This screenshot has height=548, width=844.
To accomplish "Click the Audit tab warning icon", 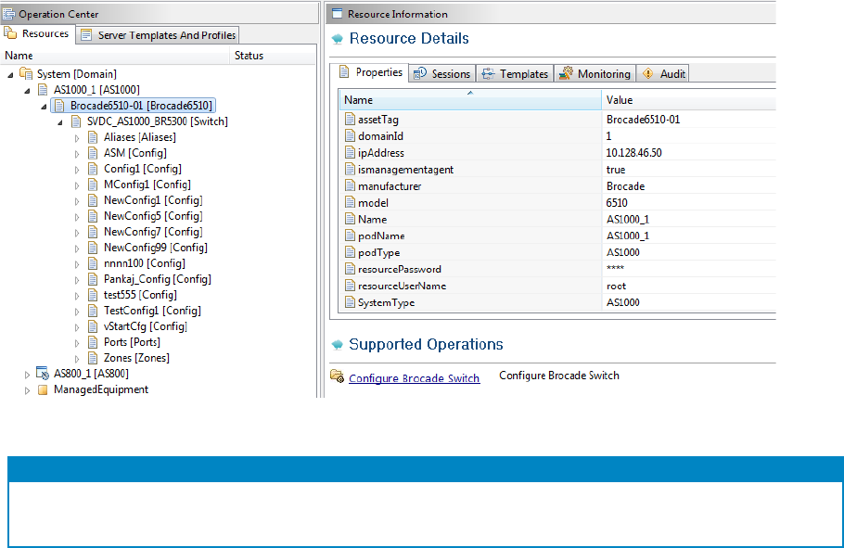I will click(x=647, y=74).
